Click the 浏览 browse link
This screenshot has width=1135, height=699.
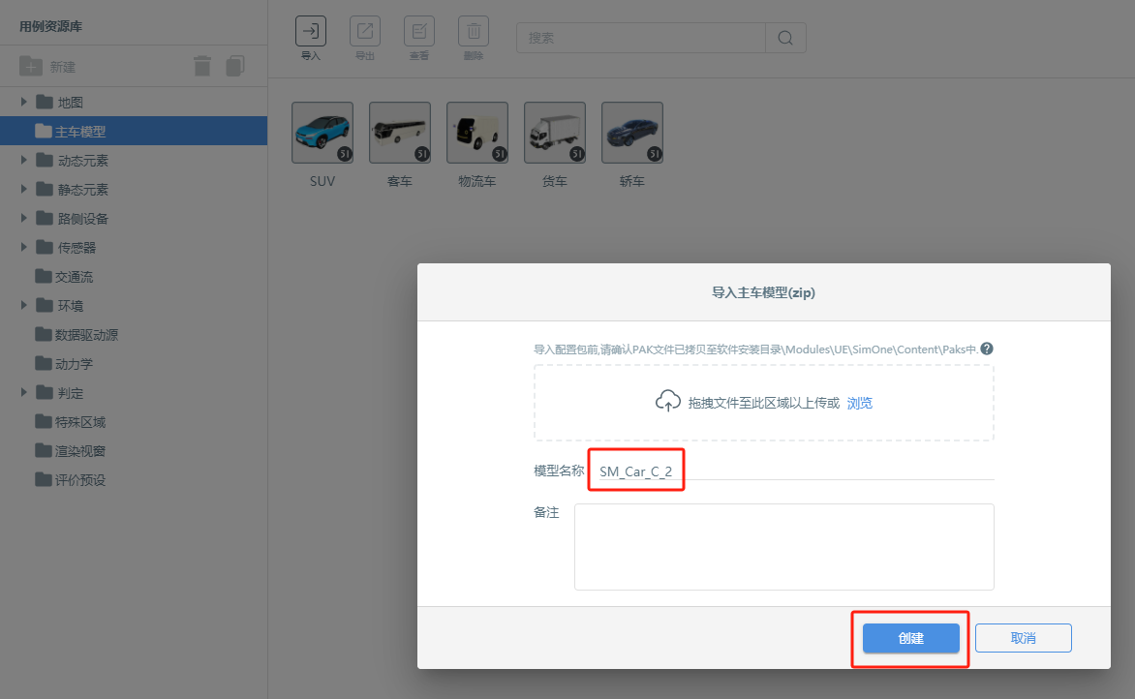click(x=860, y=403)
